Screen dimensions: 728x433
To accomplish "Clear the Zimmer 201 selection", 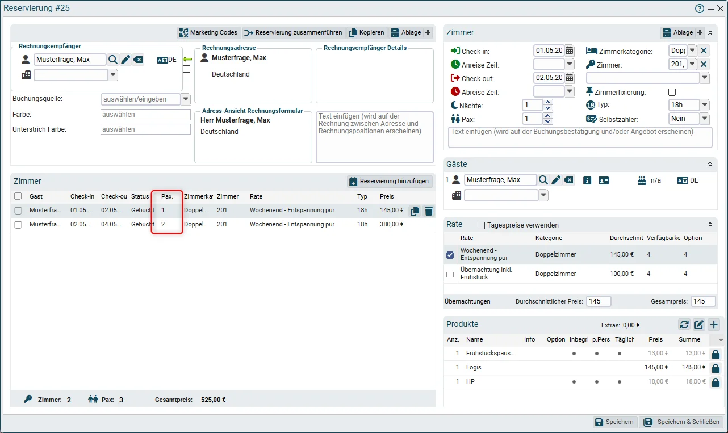I will (x=704, y=64).
